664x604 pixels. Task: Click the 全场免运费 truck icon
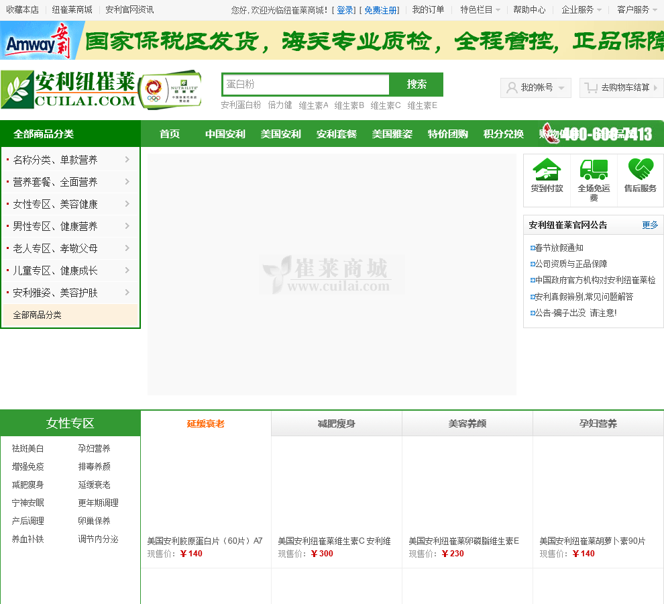pyautogui.click(x=594, y=169)
